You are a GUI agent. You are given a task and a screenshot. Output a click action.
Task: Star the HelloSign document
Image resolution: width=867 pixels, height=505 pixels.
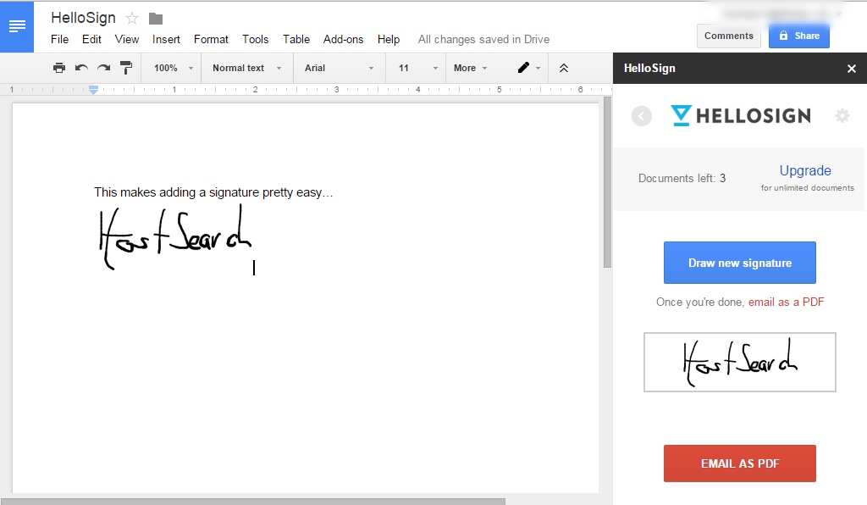[131, 17]
